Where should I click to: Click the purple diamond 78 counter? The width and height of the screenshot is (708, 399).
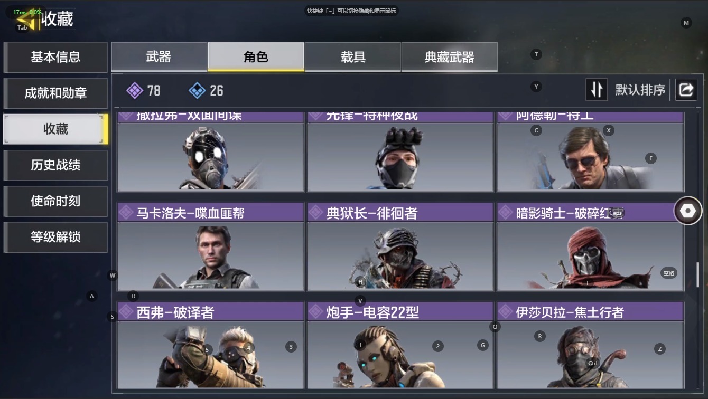click(143, 91)
